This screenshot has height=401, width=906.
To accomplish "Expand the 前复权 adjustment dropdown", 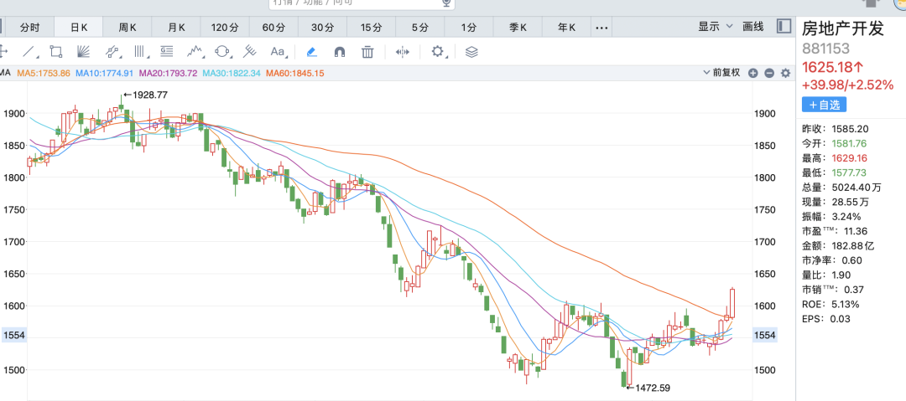I will pos(721,73).
